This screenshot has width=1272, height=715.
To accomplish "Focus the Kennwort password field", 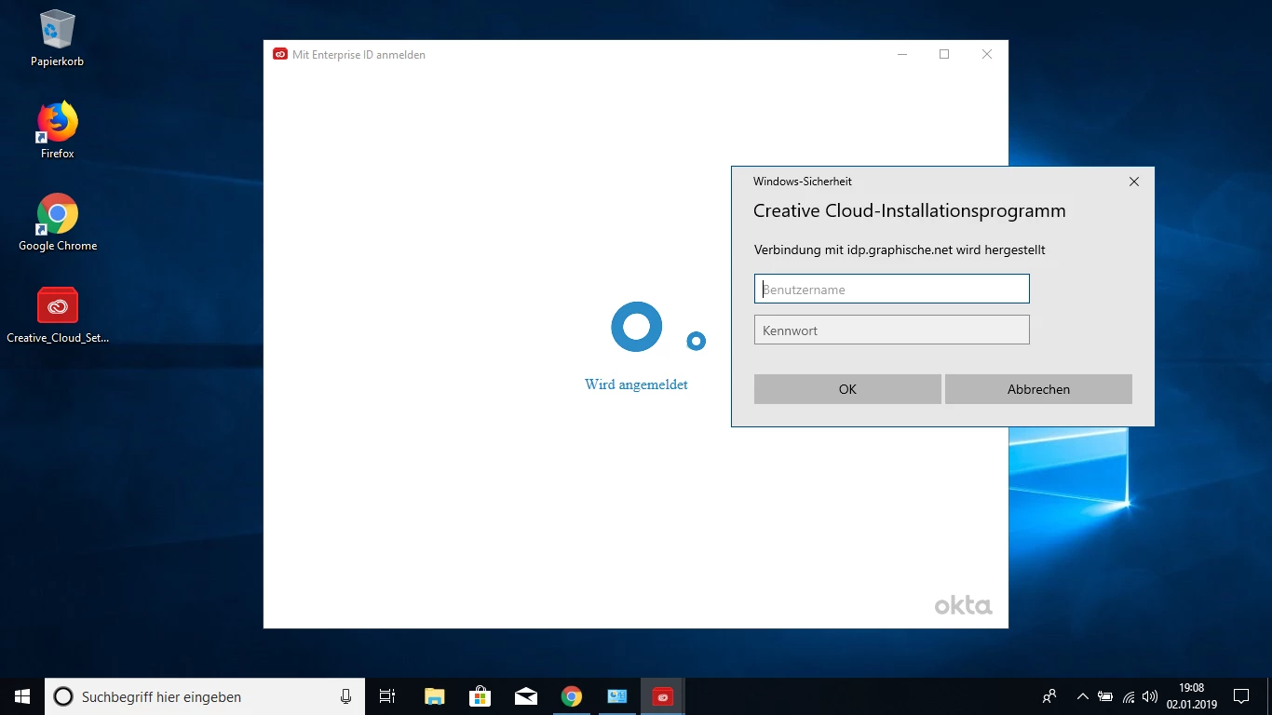I will (892, 330).
